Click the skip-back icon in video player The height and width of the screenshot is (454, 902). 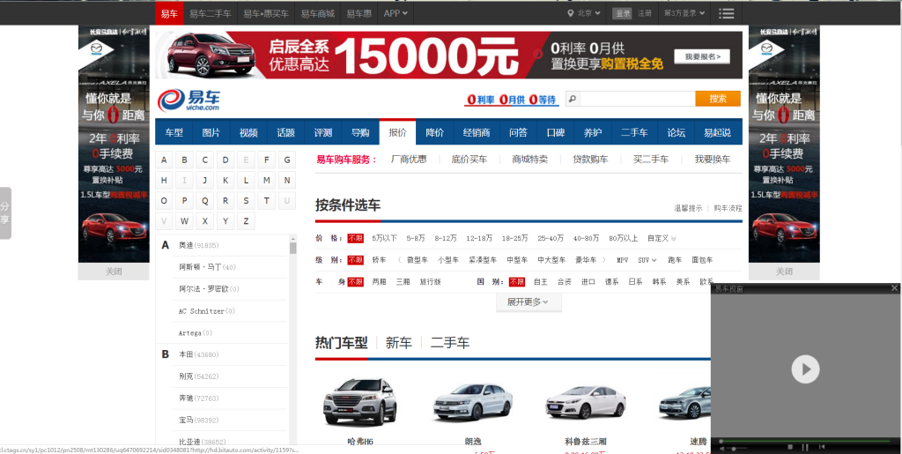pos(822,447)
